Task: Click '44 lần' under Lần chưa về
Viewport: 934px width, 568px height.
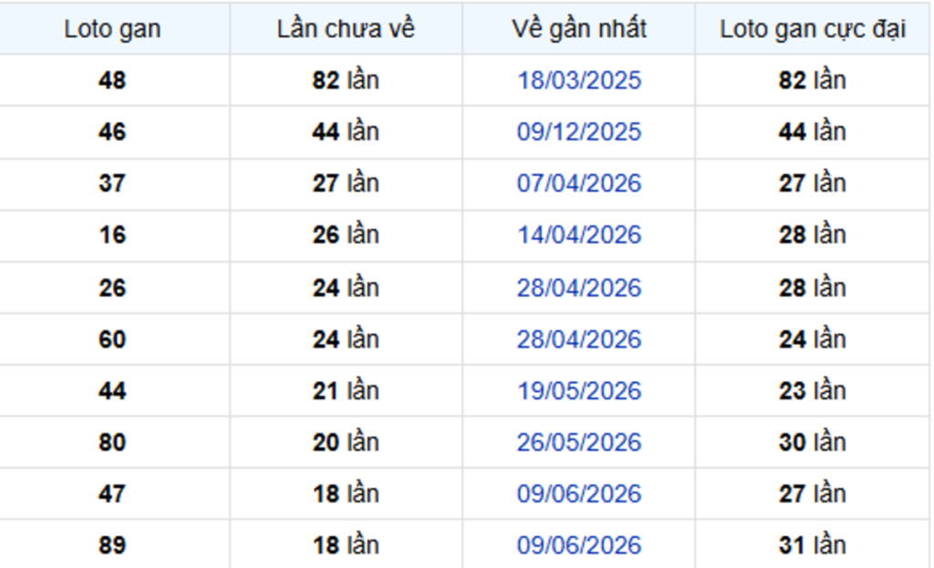Action: pos(346,131)
